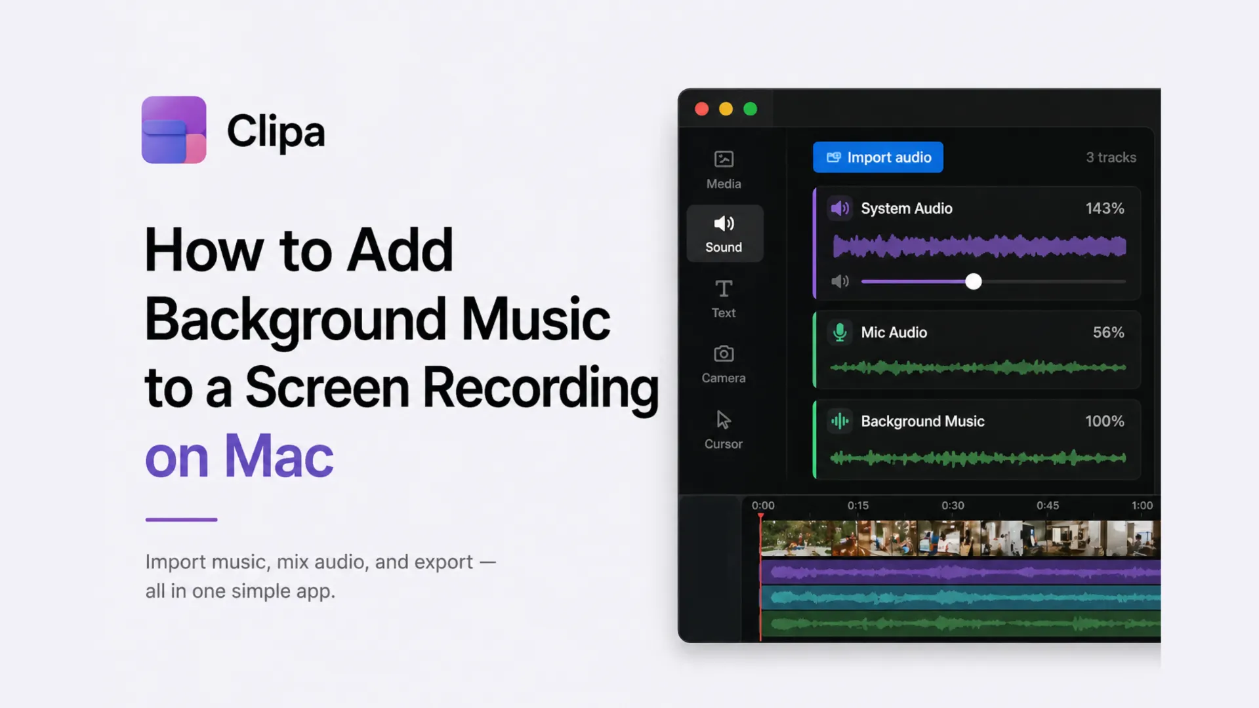1259x708 pixels.
Task: Click the System Audio speaker icon
Action: (839, 208)
